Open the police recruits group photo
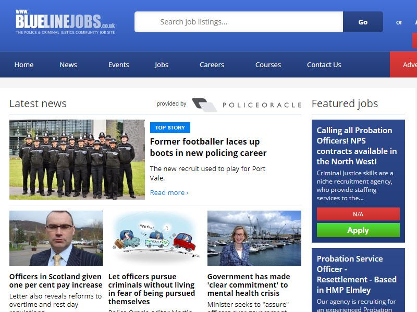The height and width of the screenshot is (312, 417). click(x=77, y=160)
